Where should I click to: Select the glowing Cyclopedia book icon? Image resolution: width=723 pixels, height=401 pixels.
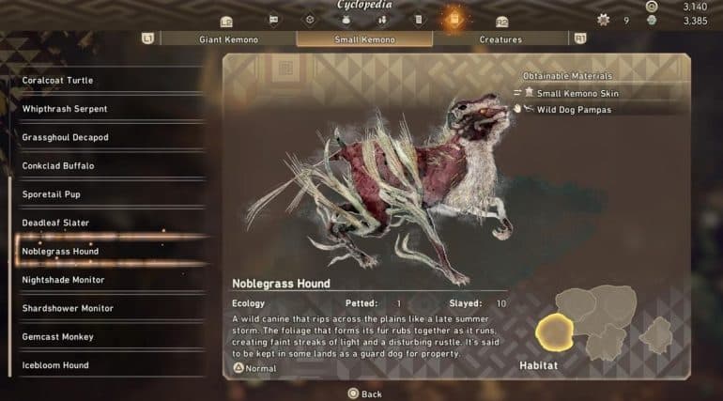454,20
